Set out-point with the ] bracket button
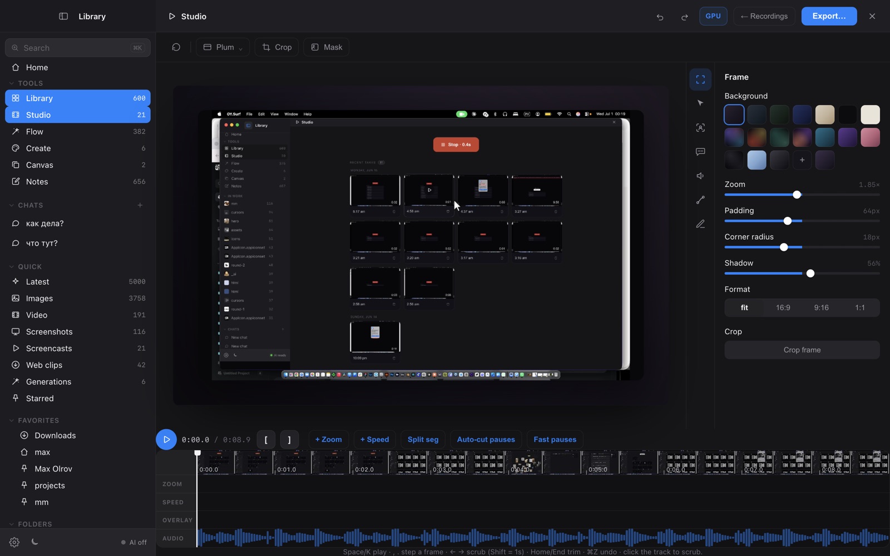The height and width of the screenshot is (556, 890). [x=289, y=440]
